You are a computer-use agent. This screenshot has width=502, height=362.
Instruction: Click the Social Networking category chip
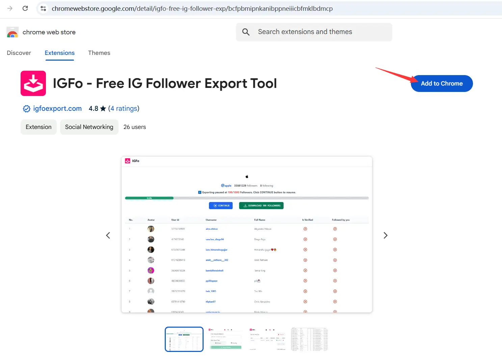(89, 127)
